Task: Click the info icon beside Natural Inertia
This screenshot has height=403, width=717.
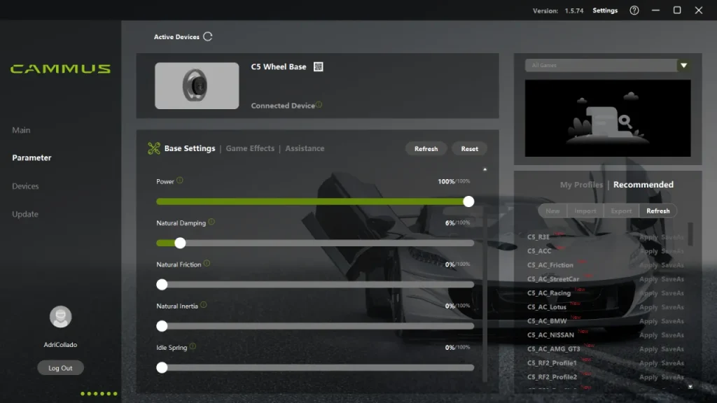Action: (204, 305)
